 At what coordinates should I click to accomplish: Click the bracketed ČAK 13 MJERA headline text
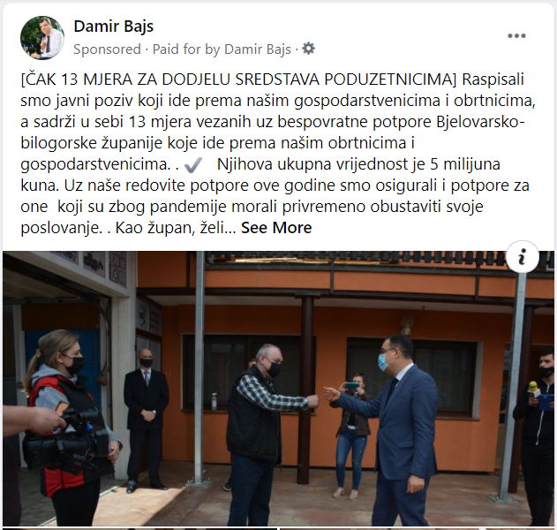point(238,79)
